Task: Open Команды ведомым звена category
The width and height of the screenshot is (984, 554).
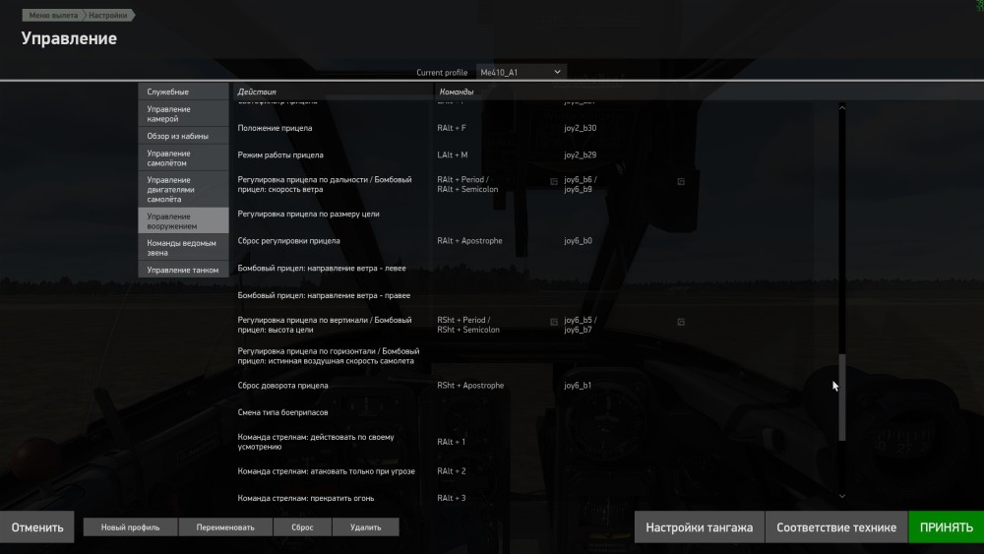Action: [183, 248]
